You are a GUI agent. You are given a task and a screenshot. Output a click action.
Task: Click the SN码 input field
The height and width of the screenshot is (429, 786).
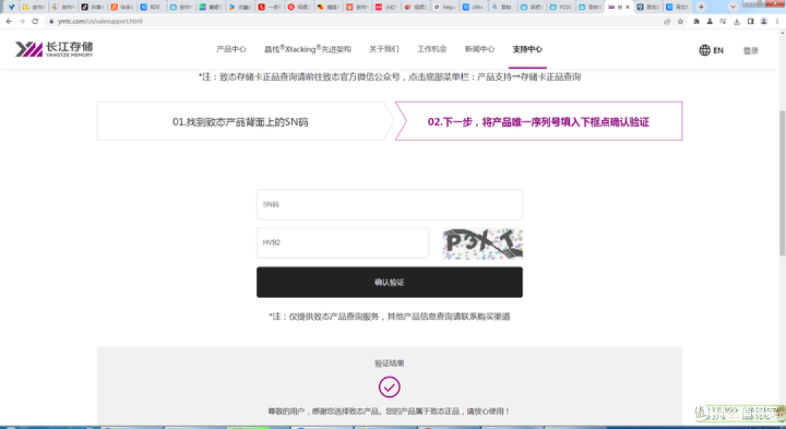click(x=389, y=204)
